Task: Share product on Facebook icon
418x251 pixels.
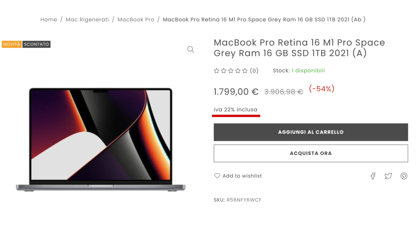Action: (373, 176)
